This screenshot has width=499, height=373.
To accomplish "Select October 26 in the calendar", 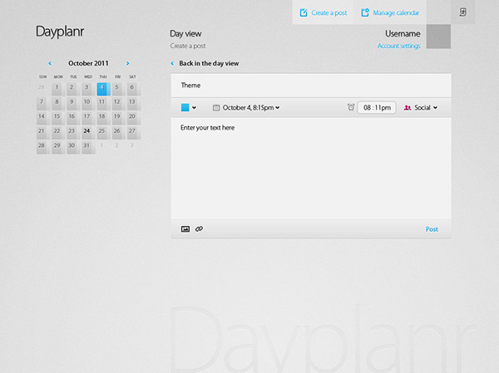I will pos(118,132).
